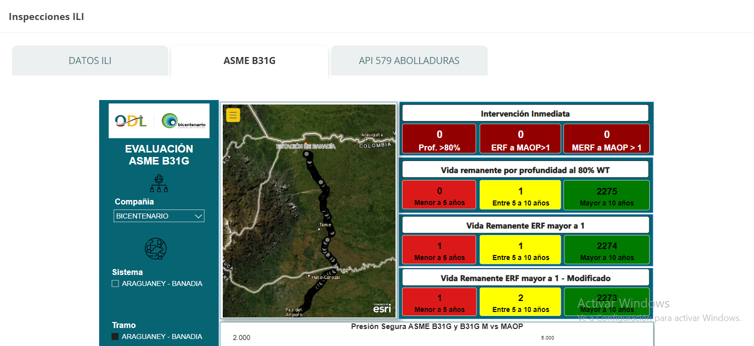Viewport: 754px width, 346px height.
Task: Click the Prof. >80% red card
Action: (x=439, y=139)
